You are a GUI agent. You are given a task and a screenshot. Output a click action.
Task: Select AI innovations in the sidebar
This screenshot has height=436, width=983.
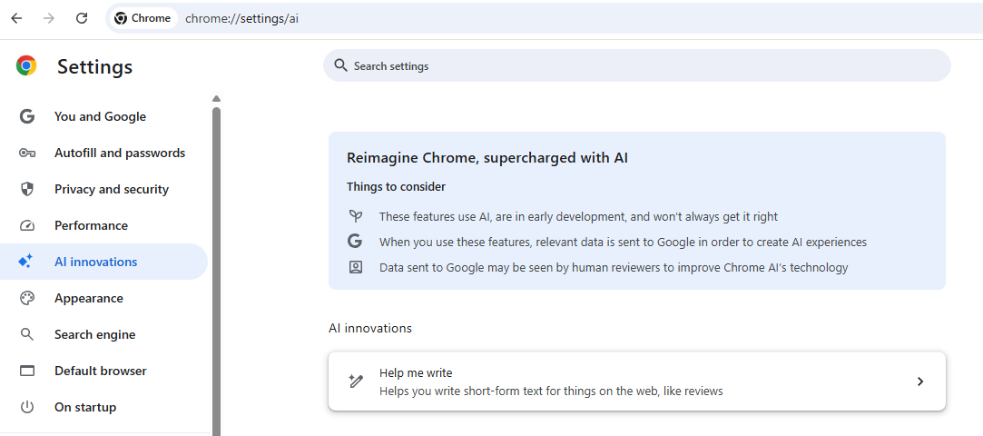coord(104,262)
